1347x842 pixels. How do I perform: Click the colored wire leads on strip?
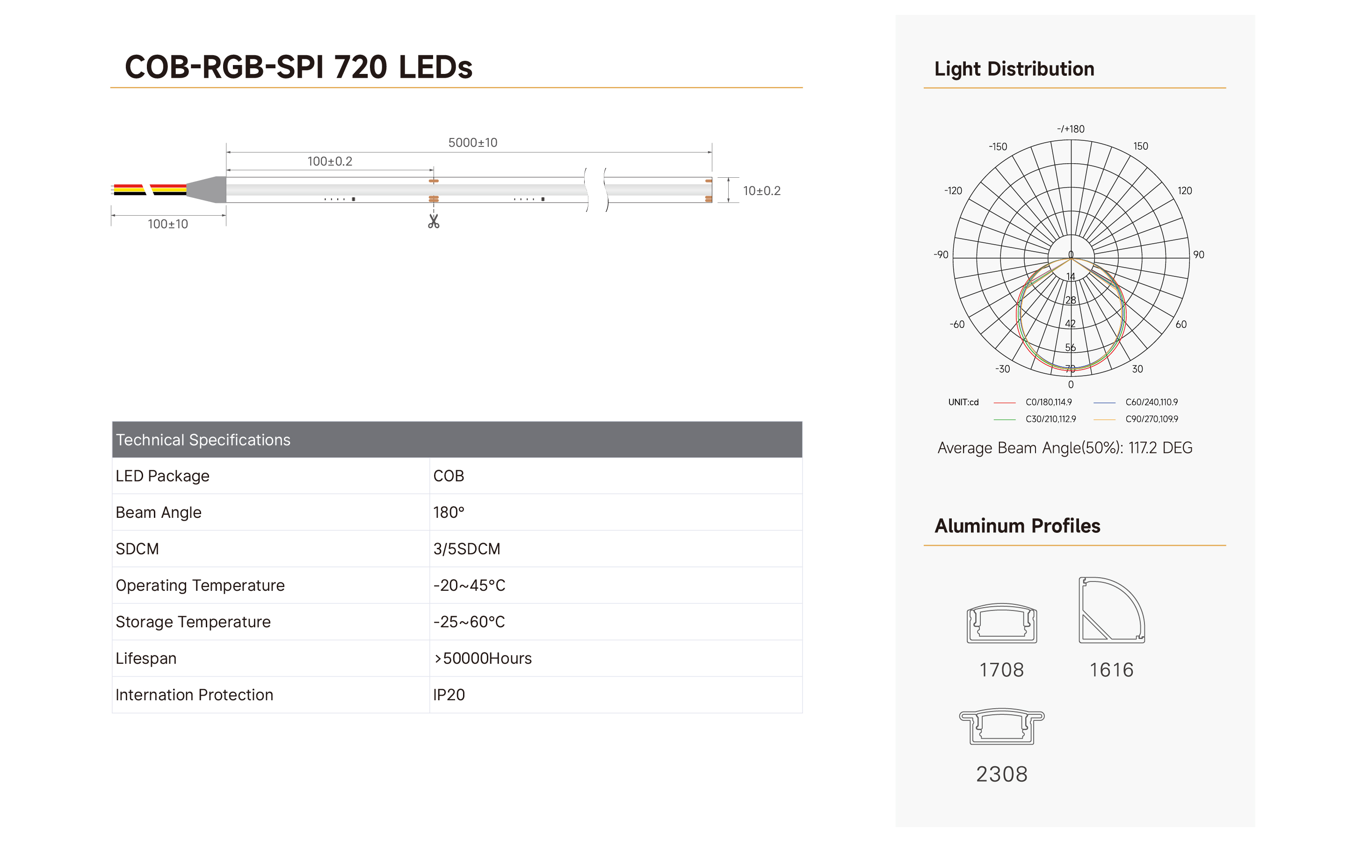point(149,189)
